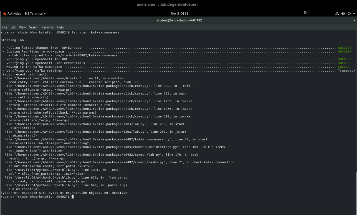Open the View menu
Screen dimensions: 357x215
[x=22, y=27]
